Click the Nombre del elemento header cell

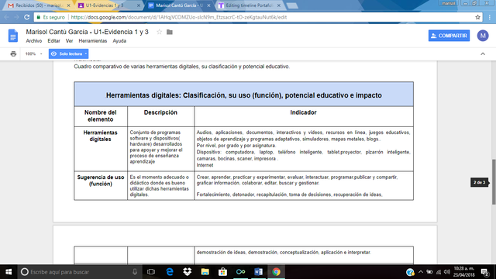101,115
